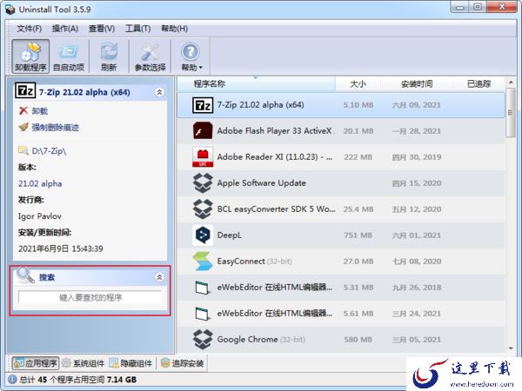Open the 文件(F) menu
The height and width of the screenshot is (391, 522).
[30, 29]
